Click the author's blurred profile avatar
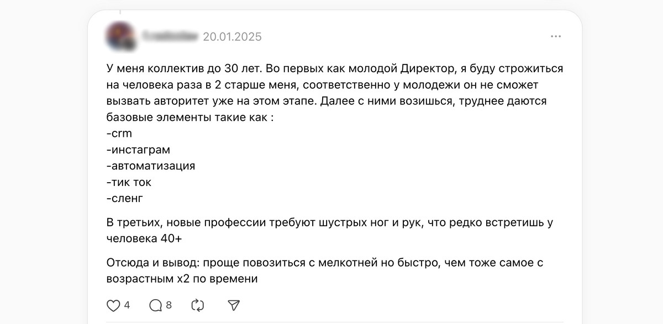This screenshot has width=663, height=324. click(x=119, y=37)
